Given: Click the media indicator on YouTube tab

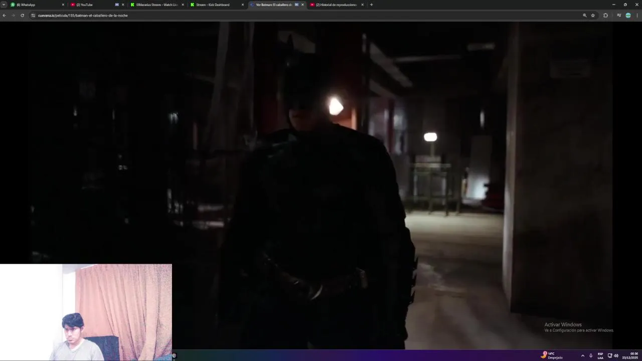Looking at the screenshot, I should 117,5.
